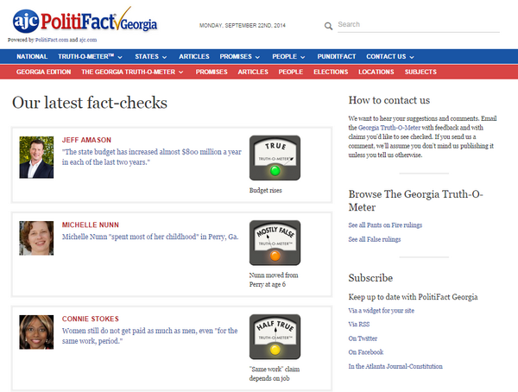
Task: Open Connie Stokes's photo
Action: point(36,332)
